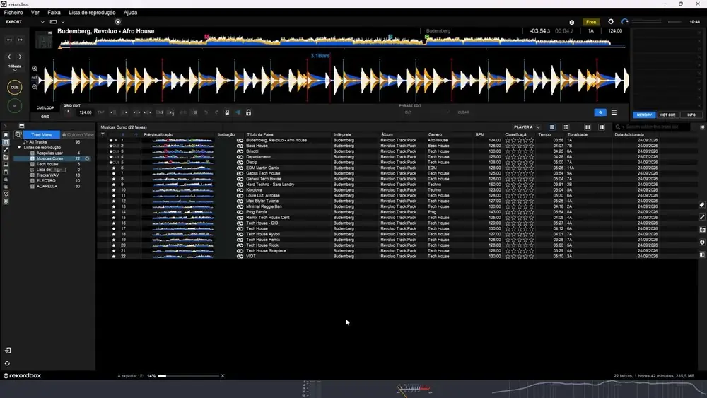This screenshot has width=707, height=398.
Task: Click the yellow Free plan button
Action: click(590, 22)
